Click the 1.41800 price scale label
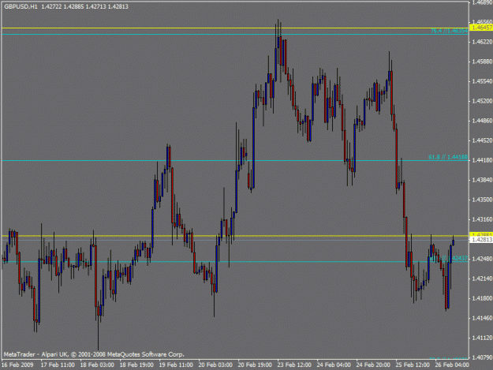Screen dimensions: 493x370 pos(482,298)
